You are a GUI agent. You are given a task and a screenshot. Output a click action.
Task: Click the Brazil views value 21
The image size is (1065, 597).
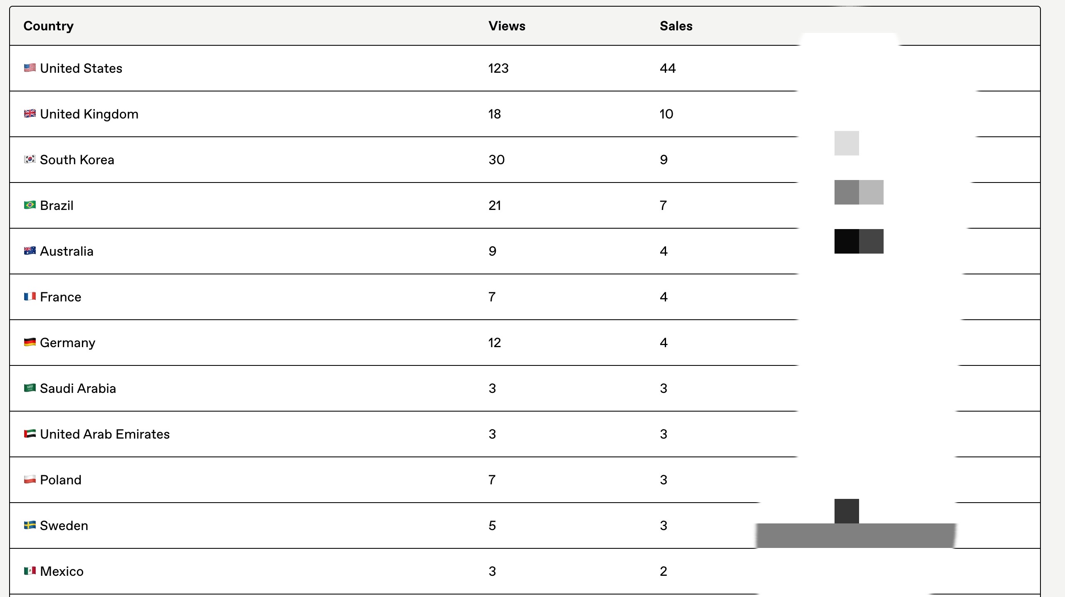coord(495,205)
